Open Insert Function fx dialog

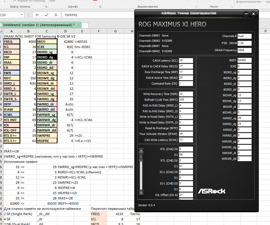(56, 15)
